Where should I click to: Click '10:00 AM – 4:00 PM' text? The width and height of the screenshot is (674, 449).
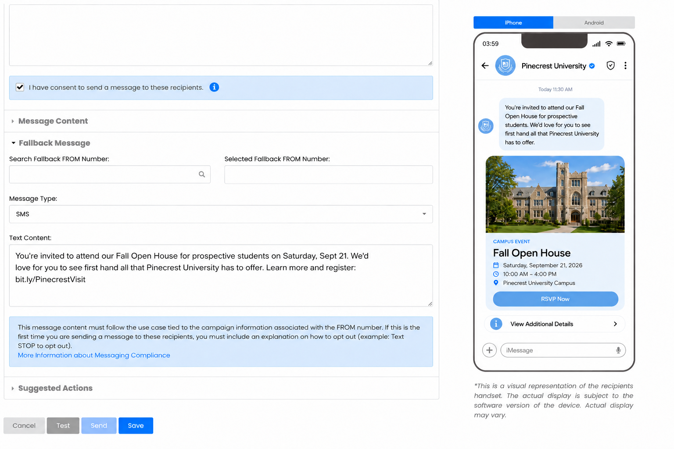(530, 274)
